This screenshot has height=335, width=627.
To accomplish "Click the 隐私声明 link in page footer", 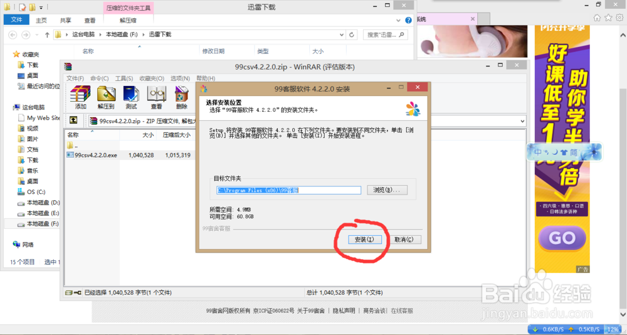I will (344, 311).
